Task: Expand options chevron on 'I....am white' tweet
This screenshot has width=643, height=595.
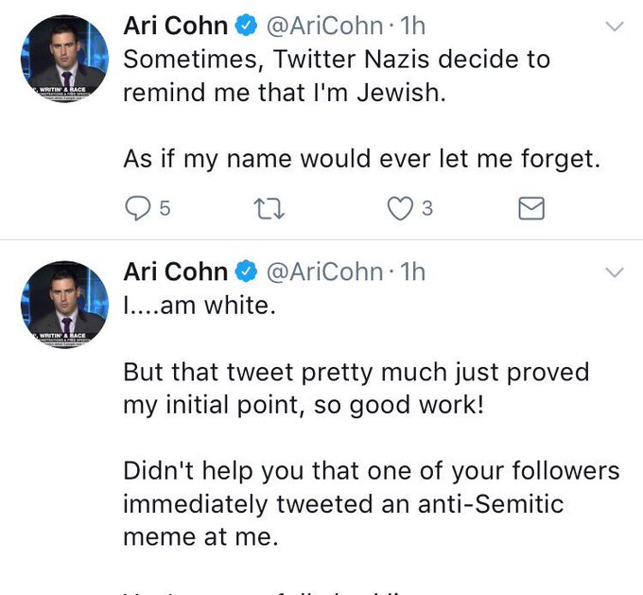Action: pos(615,272)
